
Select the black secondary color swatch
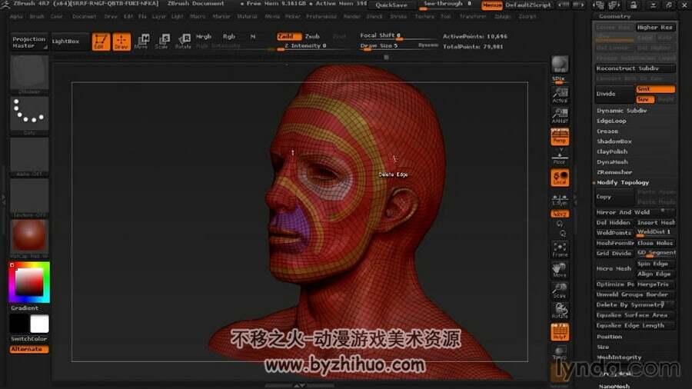point(19,324)
